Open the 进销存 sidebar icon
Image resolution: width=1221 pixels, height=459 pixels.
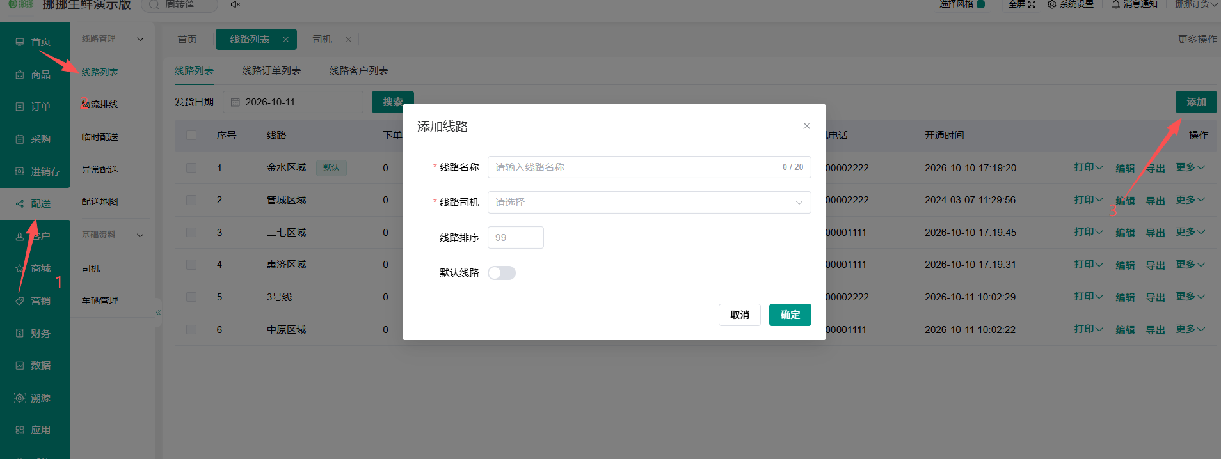pyautogui.click(x=20, y=171)
